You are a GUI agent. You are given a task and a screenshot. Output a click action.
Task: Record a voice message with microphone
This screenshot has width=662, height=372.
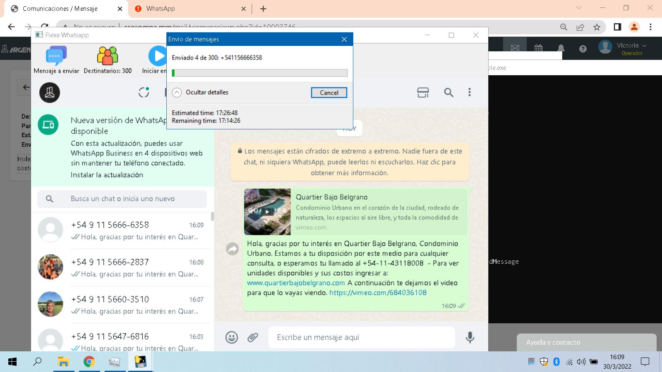[x=470, y=337]
